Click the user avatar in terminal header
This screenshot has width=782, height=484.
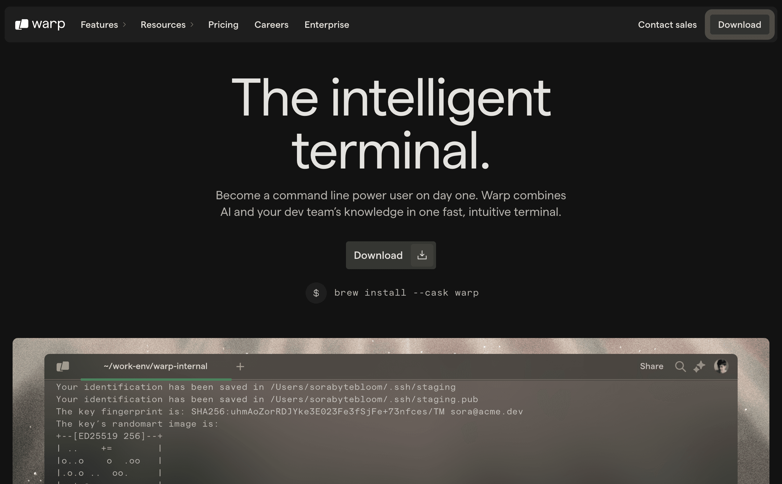tap(721, 366)
